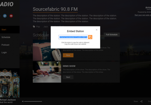Viewport: 151px width, 105px height.
Task: Select the iframe embed code field
Action: pyautogui.click(x=73, y=37)
